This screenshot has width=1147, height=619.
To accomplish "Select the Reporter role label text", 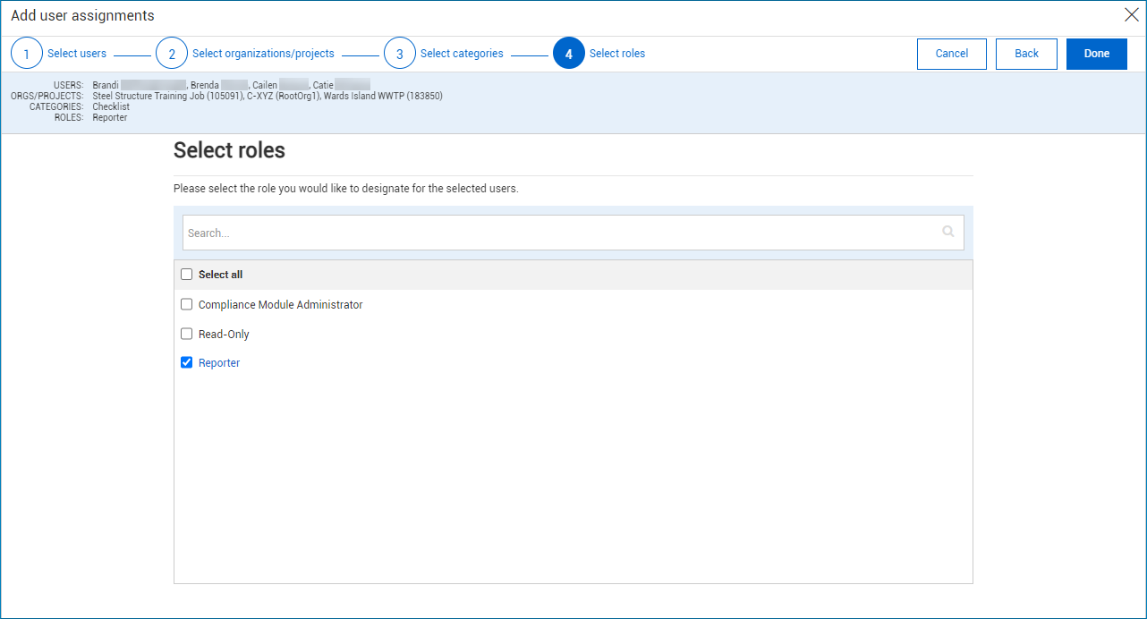I will click(219, 362).
